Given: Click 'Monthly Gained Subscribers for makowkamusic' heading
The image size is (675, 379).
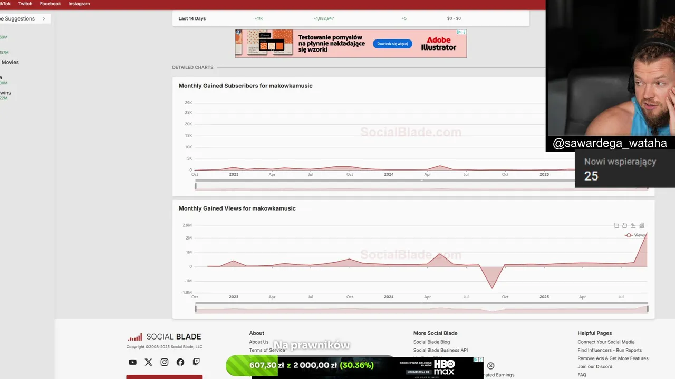Looking at the screenshot, I should pyautogui.click(x=245, y=86).
